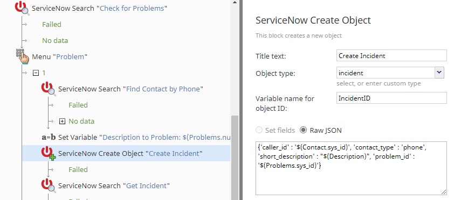The image size is (454, 200).
Task: Open the Object type dropdown arrow
Action: coord(439,73)
